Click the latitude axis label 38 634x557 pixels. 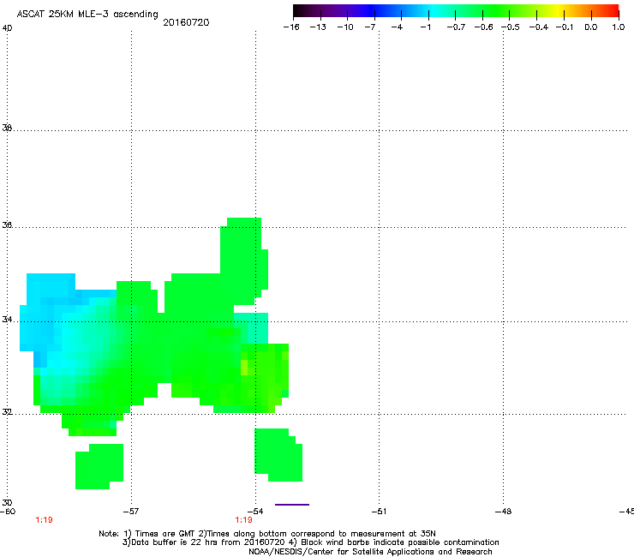coord(7,128)
